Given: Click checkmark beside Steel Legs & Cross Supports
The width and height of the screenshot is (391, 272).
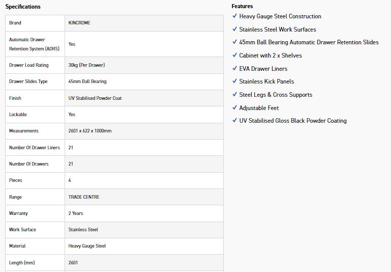Looking at the screenshot, I should click(234, 94).
